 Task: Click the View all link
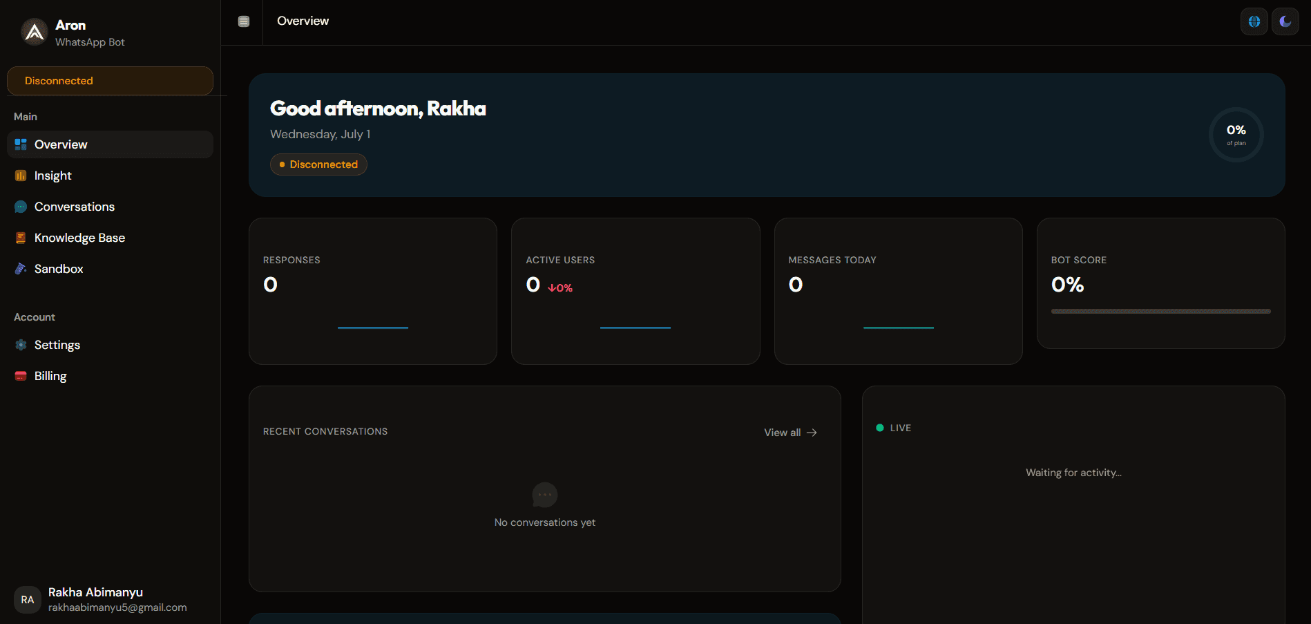coord(791,433)
